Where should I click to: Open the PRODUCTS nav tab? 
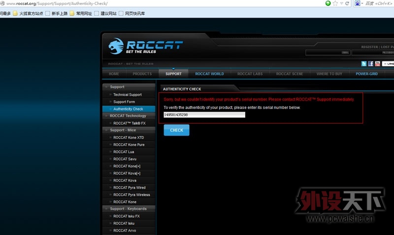coord(142,74)
